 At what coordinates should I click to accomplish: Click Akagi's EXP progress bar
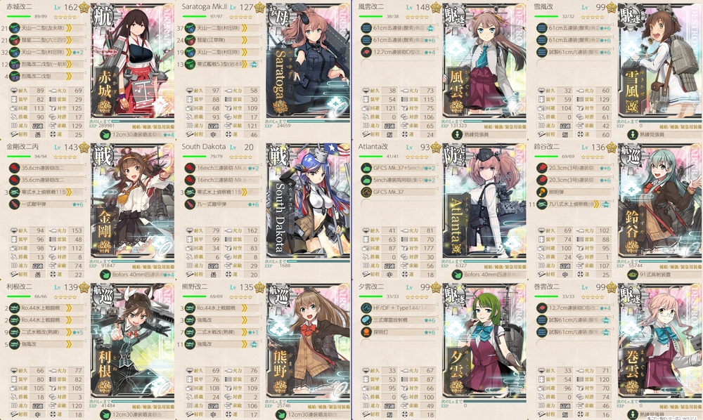(x=143, y=122)
